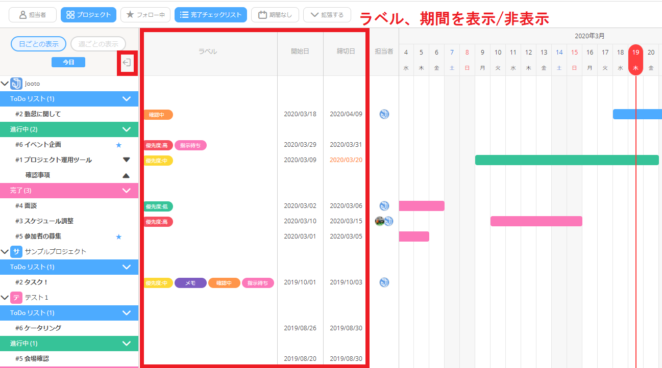Click overdue deadline 2020/03/20
662x368 pixels.
click(x=346, y=160)
